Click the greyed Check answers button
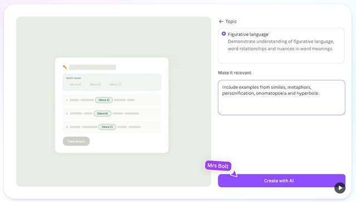 coord(76,142)
